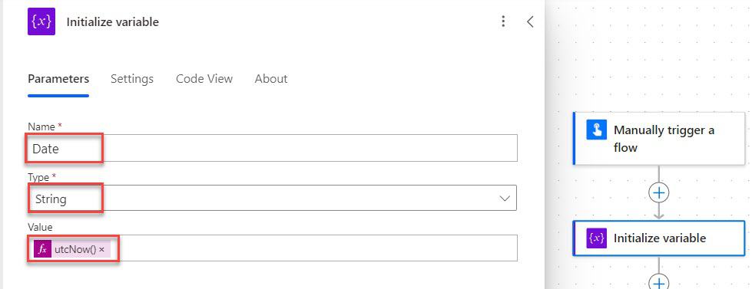Viewport: 752px width, 289px height.
Task: Switch to the Parameters tab
Action: (x=58, y=79)
